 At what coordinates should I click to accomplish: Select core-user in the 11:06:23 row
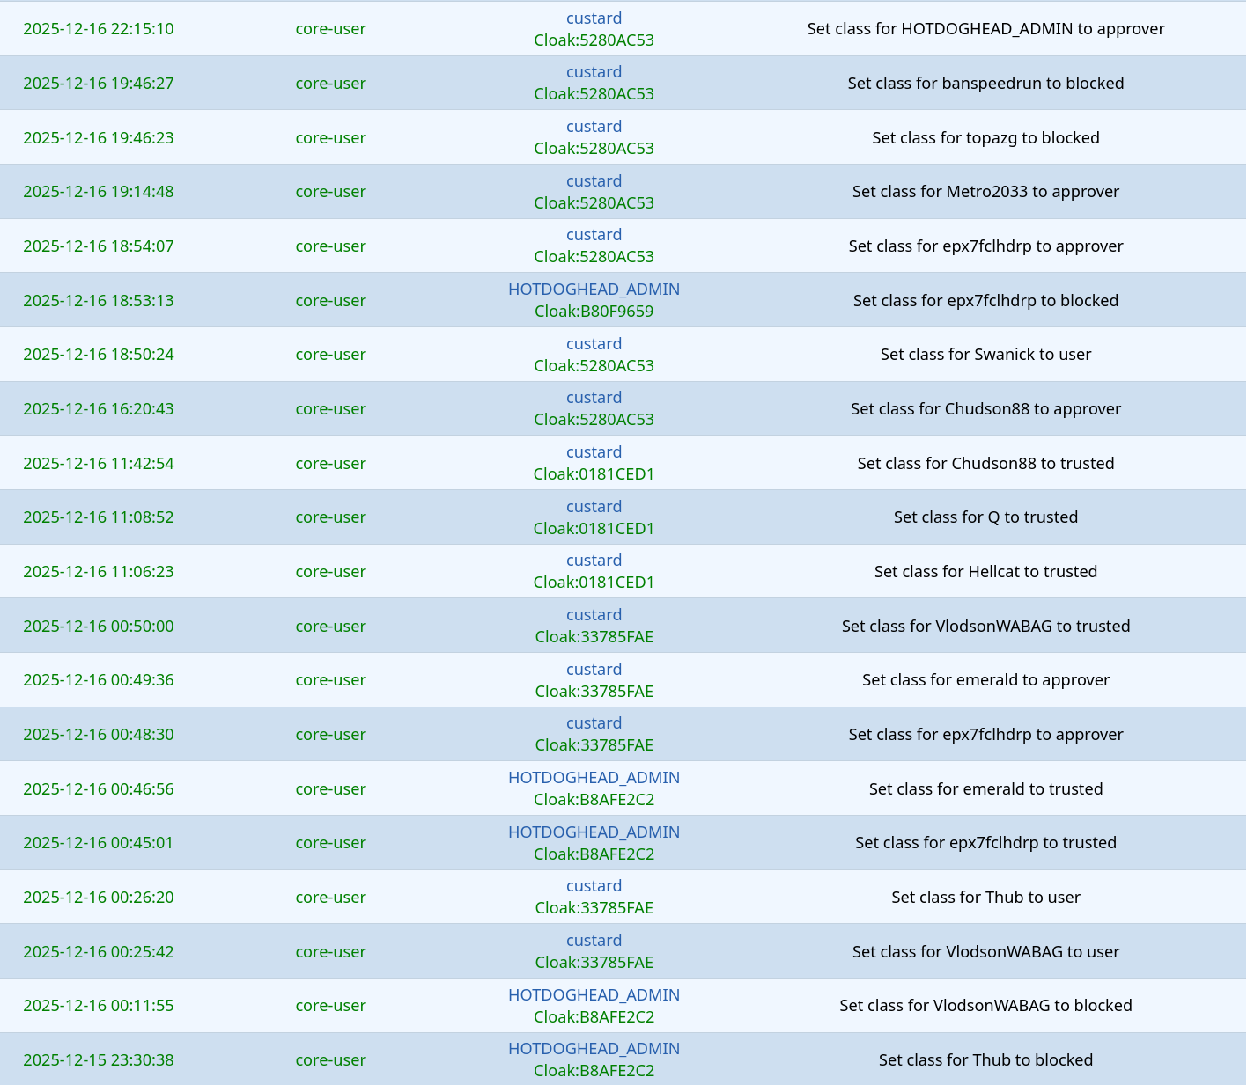330,572
